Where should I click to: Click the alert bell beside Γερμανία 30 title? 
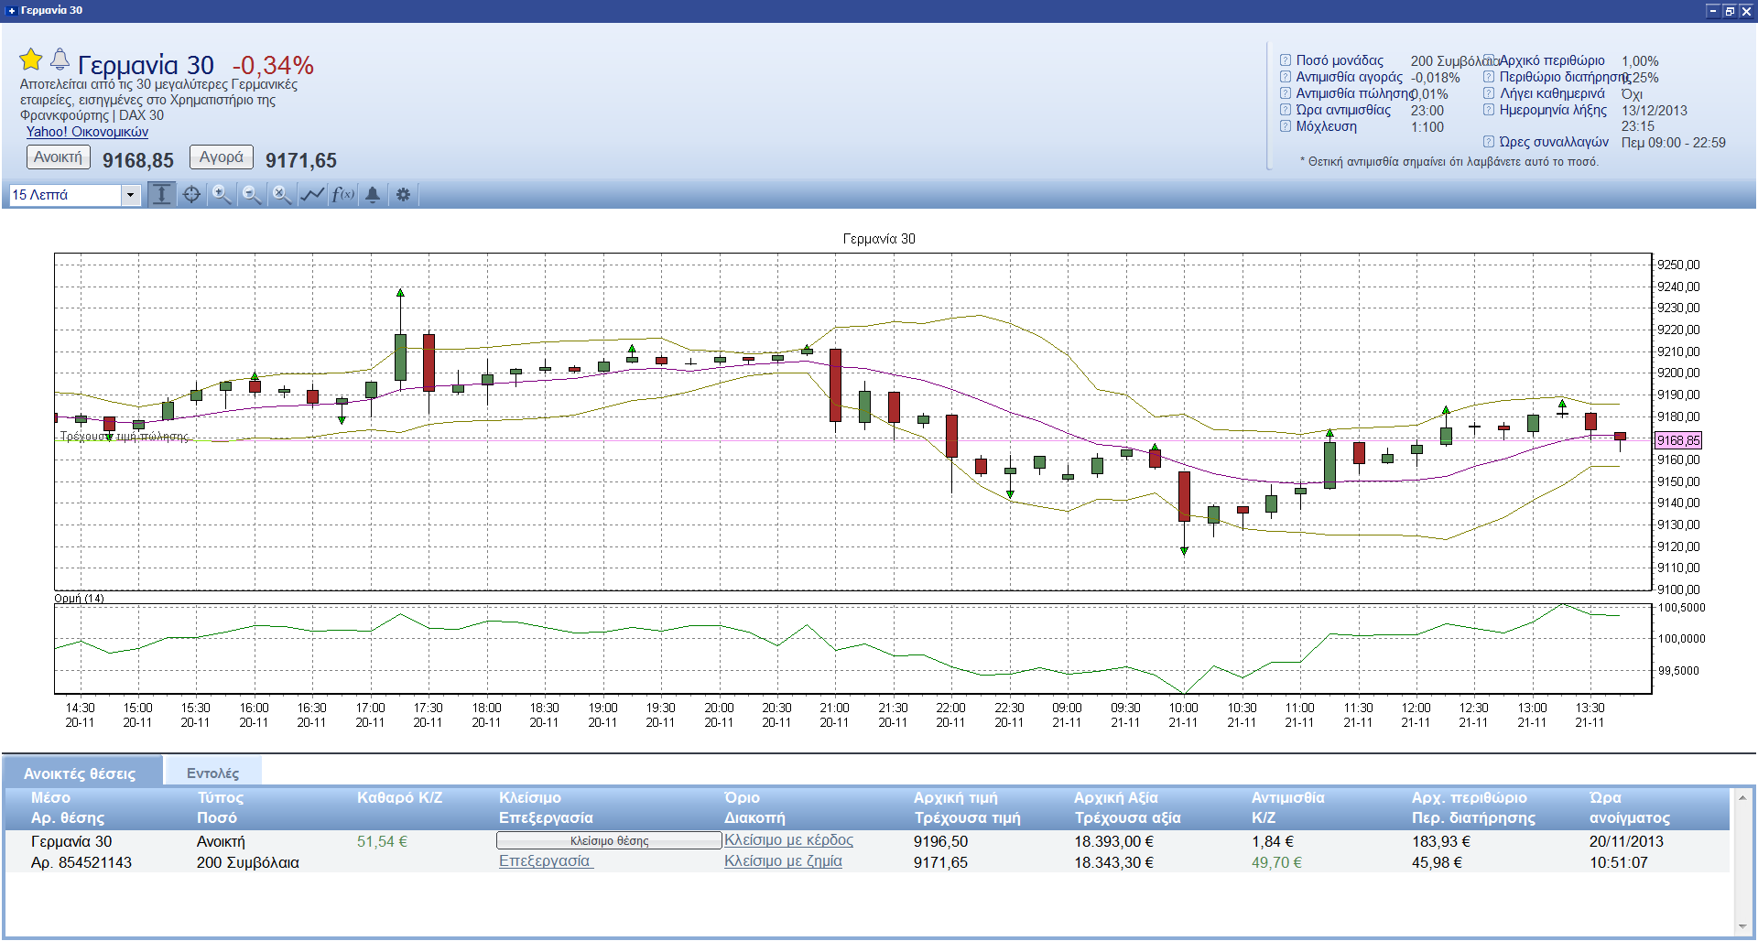[60, 59]
